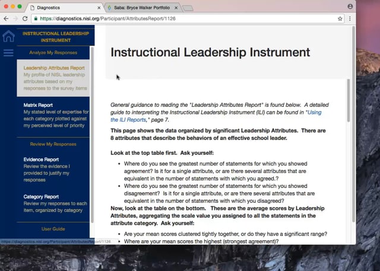
Task: Switch to Saba: Bryce Walker Portfolio tab
Action: tap(142, 8)
